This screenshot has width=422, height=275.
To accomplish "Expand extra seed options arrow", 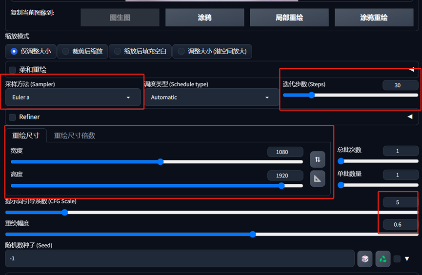I will (x=407, y=259).
